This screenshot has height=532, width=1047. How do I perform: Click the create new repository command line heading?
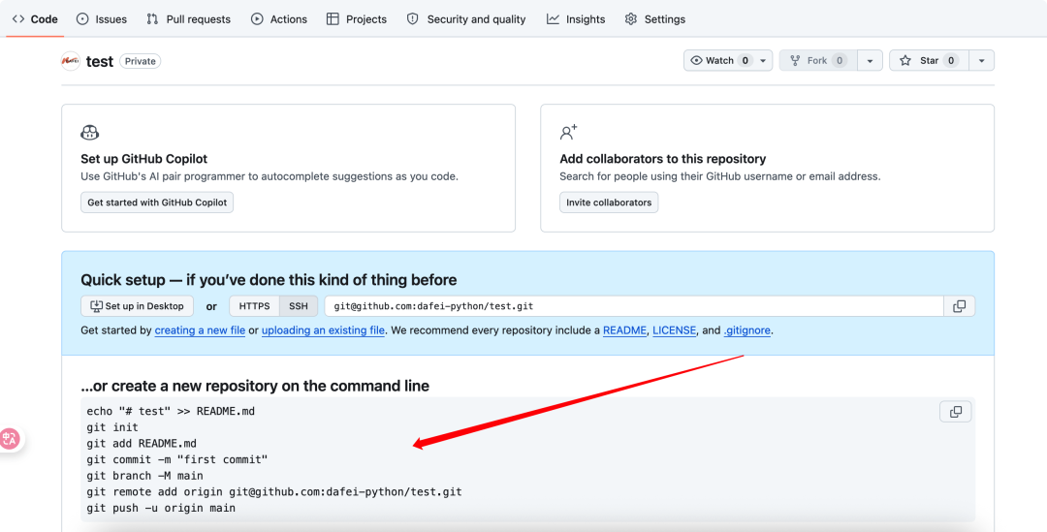255,386
